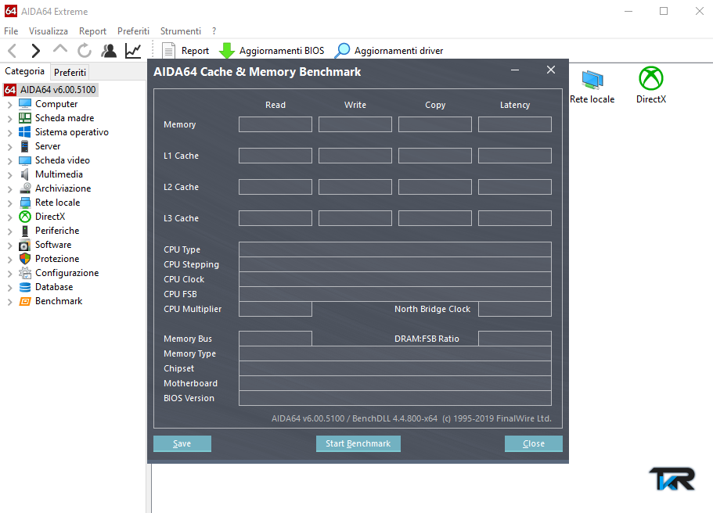Open the Report menu in menu bar
This screenshot has height=513, width=713.
92,31
